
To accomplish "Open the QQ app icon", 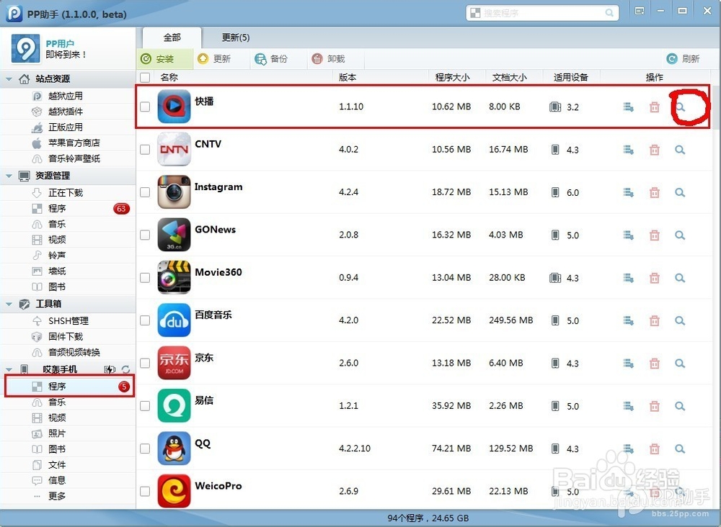I will point(174,448).
